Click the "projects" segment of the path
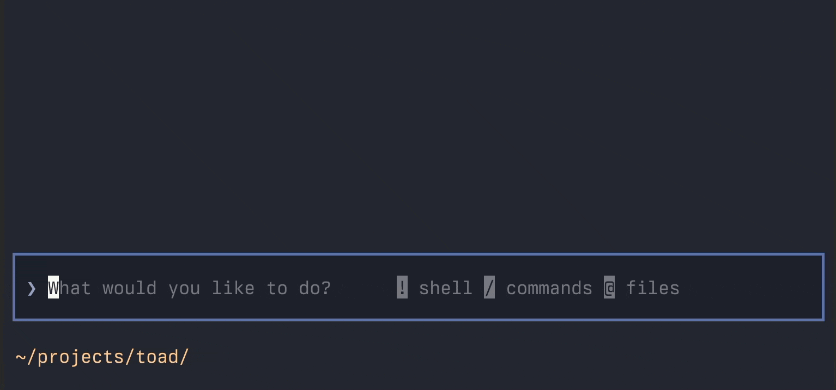 81,357
